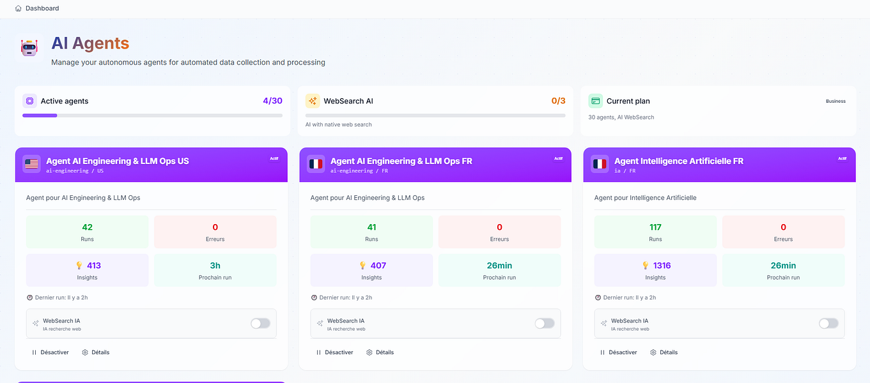The height and width of the screenshot is (383, 870).
Task: Click '30 agents, AI WebSearch' plan text
Action: point(621,117)
